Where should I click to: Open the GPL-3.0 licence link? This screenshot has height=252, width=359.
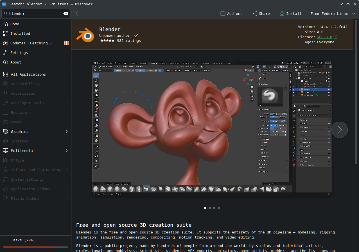point(324,37)
